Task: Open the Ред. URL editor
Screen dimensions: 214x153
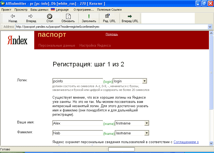Action: click(109, 18)
